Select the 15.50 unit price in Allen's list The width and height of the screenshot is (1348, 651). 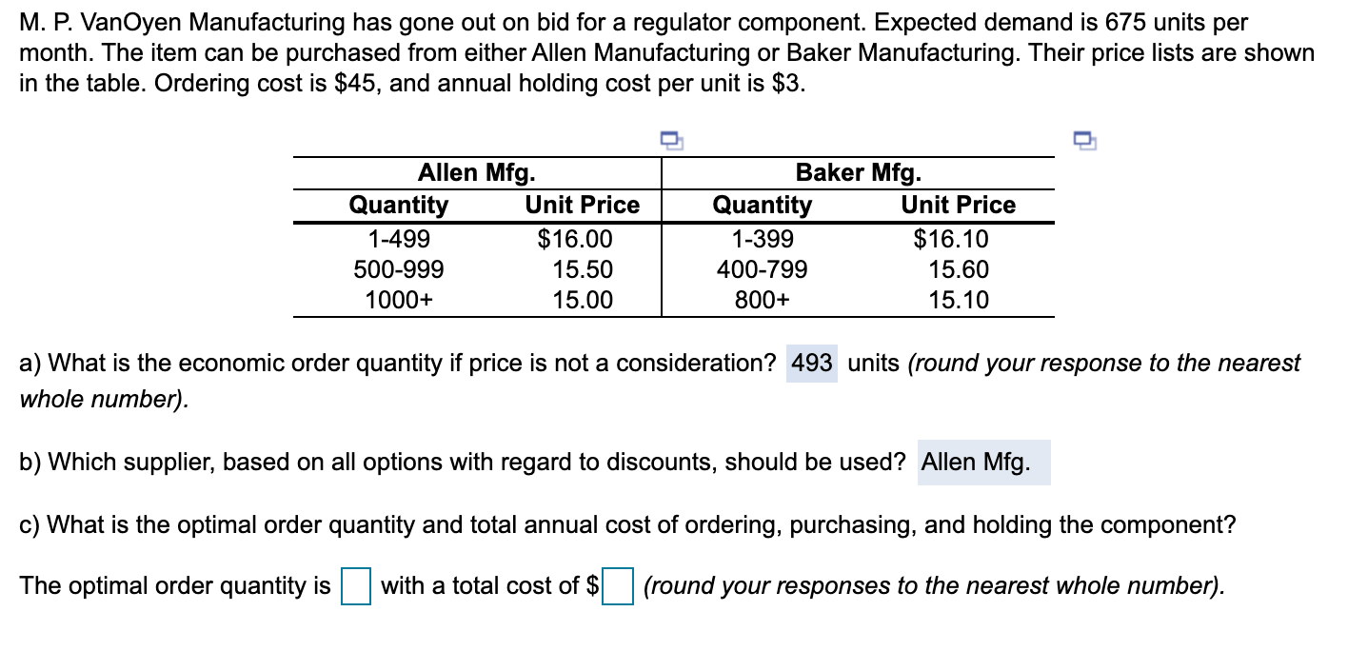click(584, 270)
